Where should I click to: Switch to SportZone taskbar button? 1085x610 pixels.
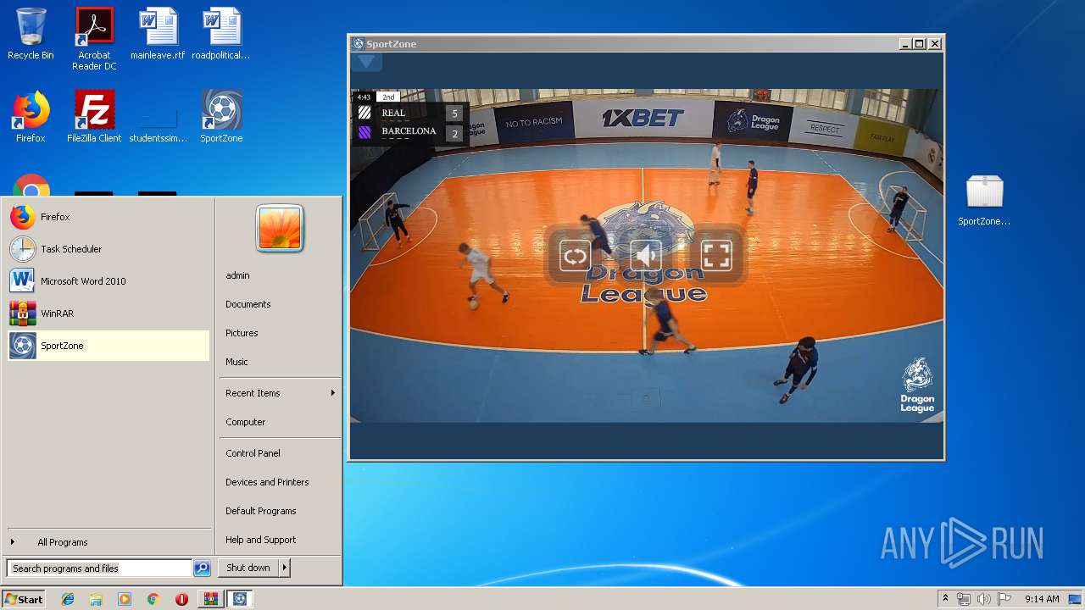tap(240, 599)
